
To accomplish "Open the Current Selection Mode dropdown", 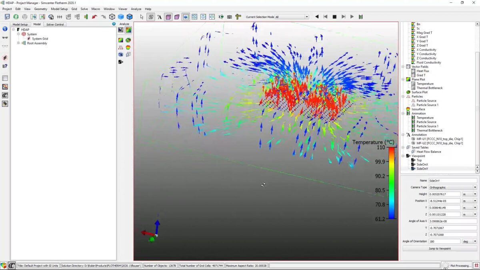I will pyautogui.click(x=307, y=17).
